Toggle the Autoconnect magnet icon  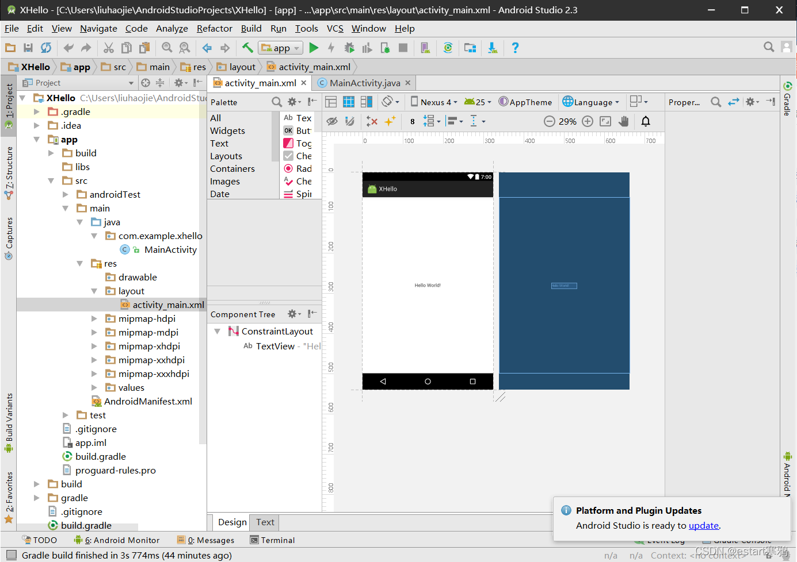pos(349,121)
